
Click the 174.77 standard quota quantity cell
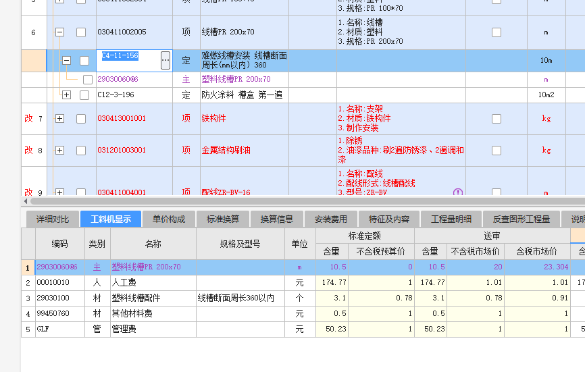332,282
